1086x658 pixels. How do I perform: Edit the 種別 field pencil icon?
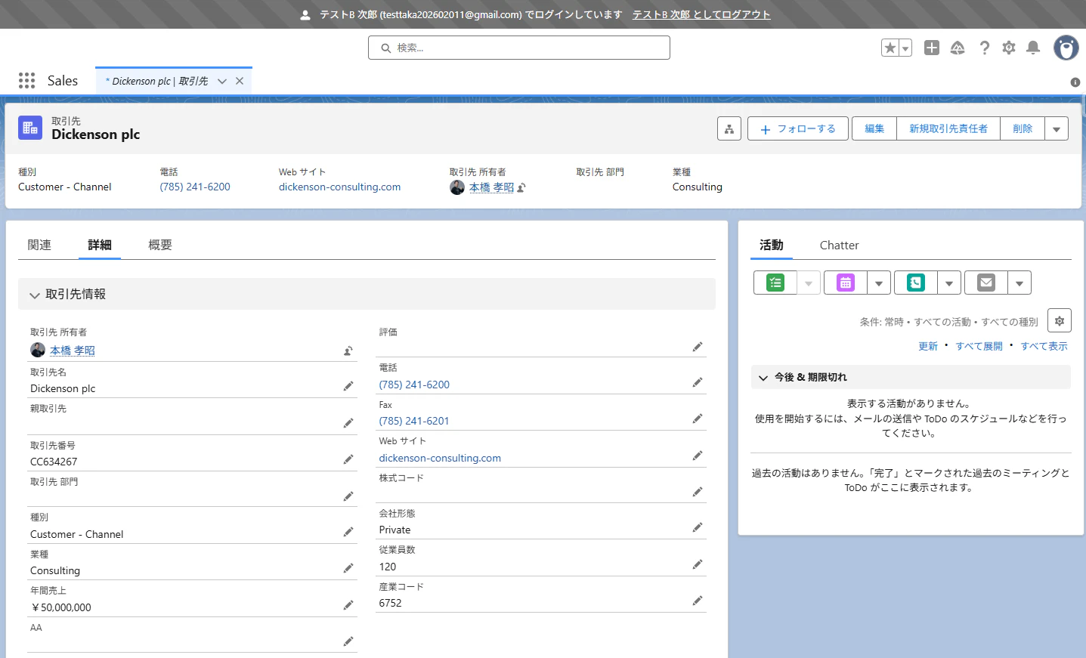[348, 532]
